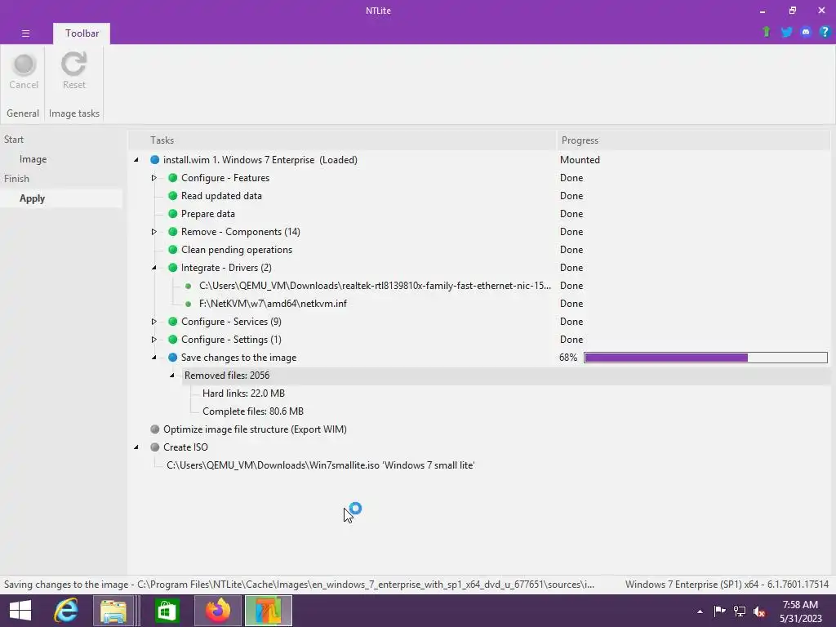This screenshot has width=836, height=627.
Task: Open the Store app from taskbar
Action: (x=167, y=611)
